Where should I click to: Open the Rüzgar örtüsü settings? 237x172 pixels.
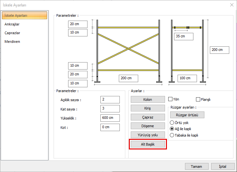click(187, 115)
